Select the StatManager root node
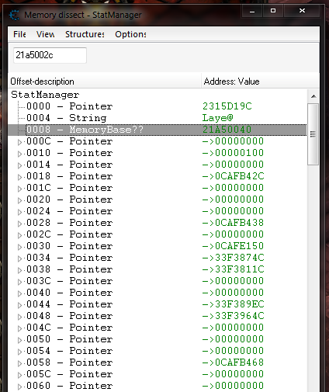 click(x=45, y=95)
